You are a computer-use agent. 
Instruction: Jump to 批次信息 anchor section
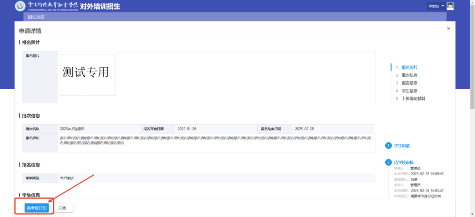(409, 76)
